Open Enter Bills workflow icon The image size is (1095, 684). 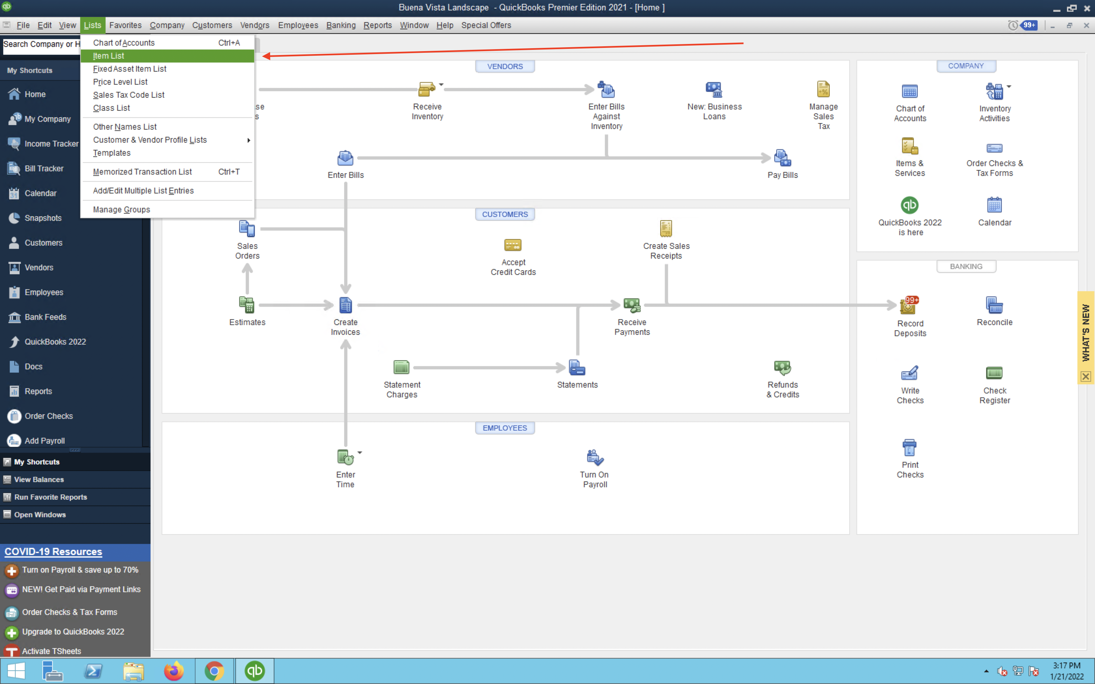pos(345,158)
